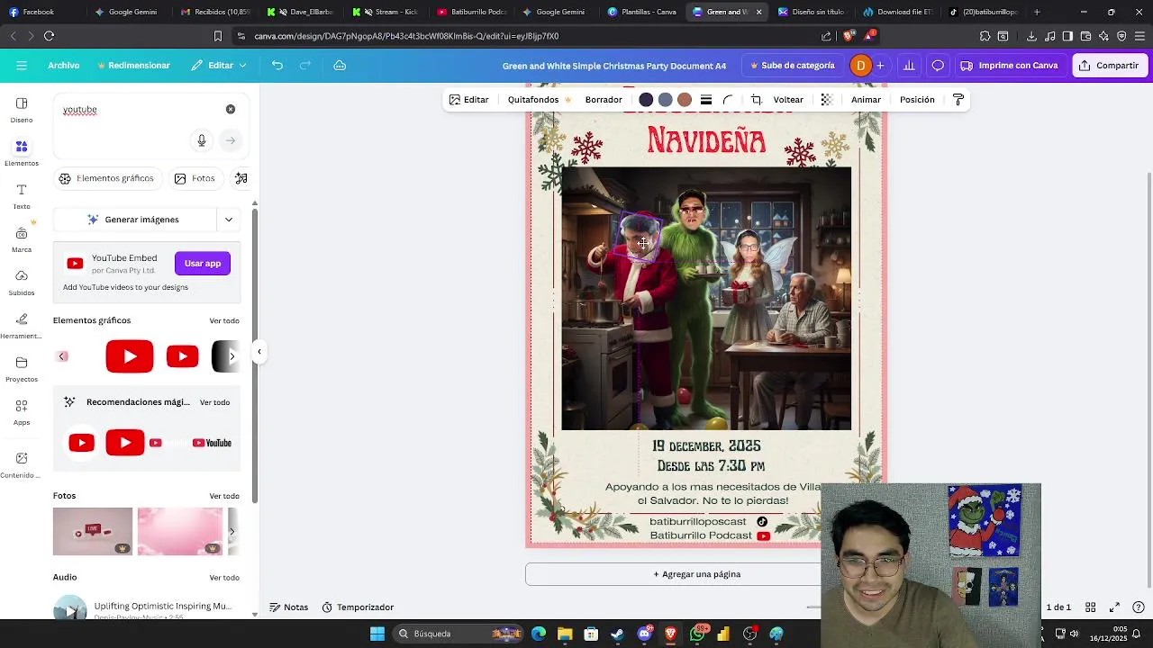This screenshot has height=648, width=1153.
Task: Open the help question mark icon
Action: [1139, 607]
